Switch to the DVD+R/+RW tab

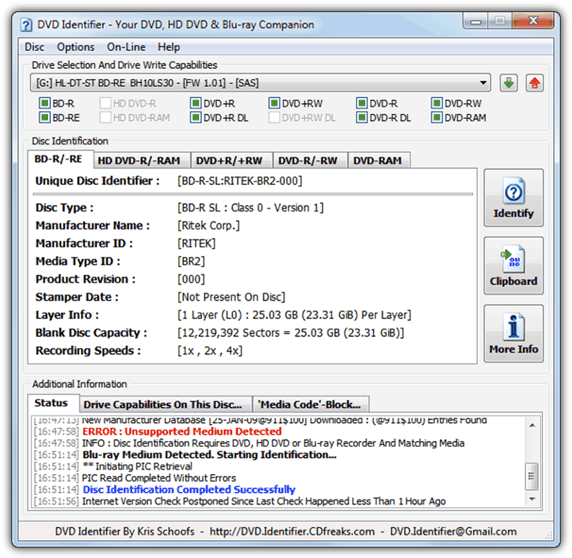pos(229,161)
